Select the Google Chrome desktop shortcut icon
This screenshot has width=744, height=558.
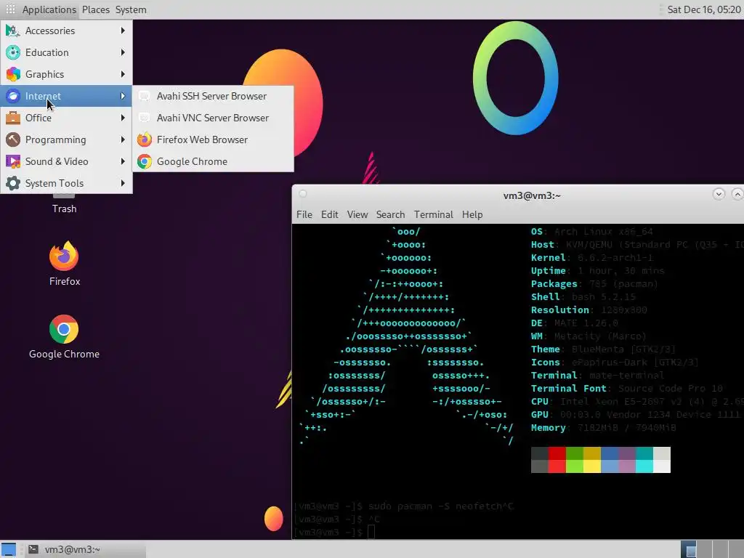[x=64, y=329]
